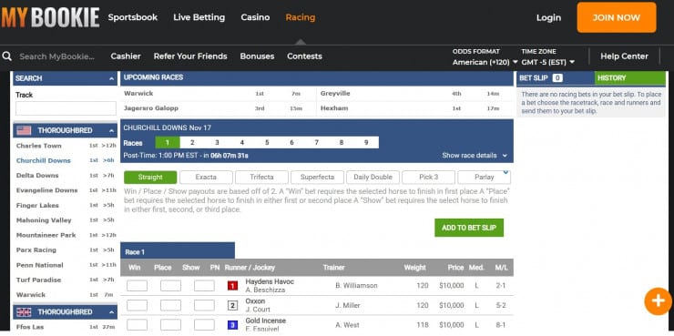The image size is (674, 336).
Task: Click Place box for Haydens Havoc
Action: (x=170, y=286)
